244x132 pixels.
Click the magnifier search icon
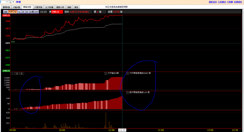10,2
